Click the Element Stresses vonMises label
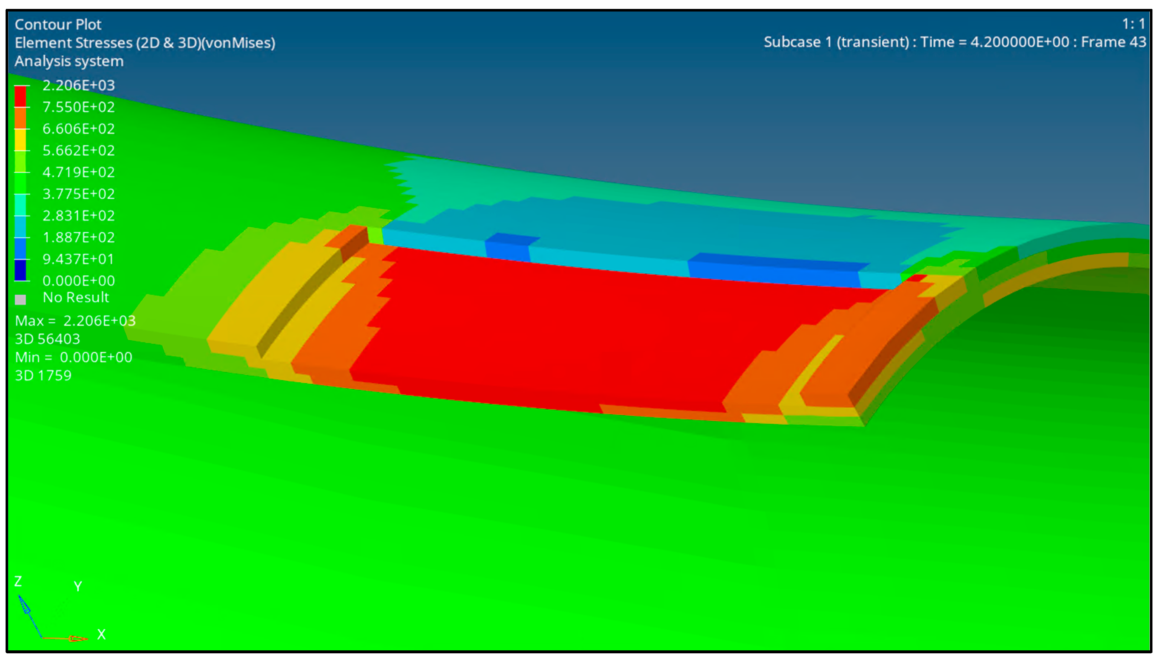 (x=145, y=43)
